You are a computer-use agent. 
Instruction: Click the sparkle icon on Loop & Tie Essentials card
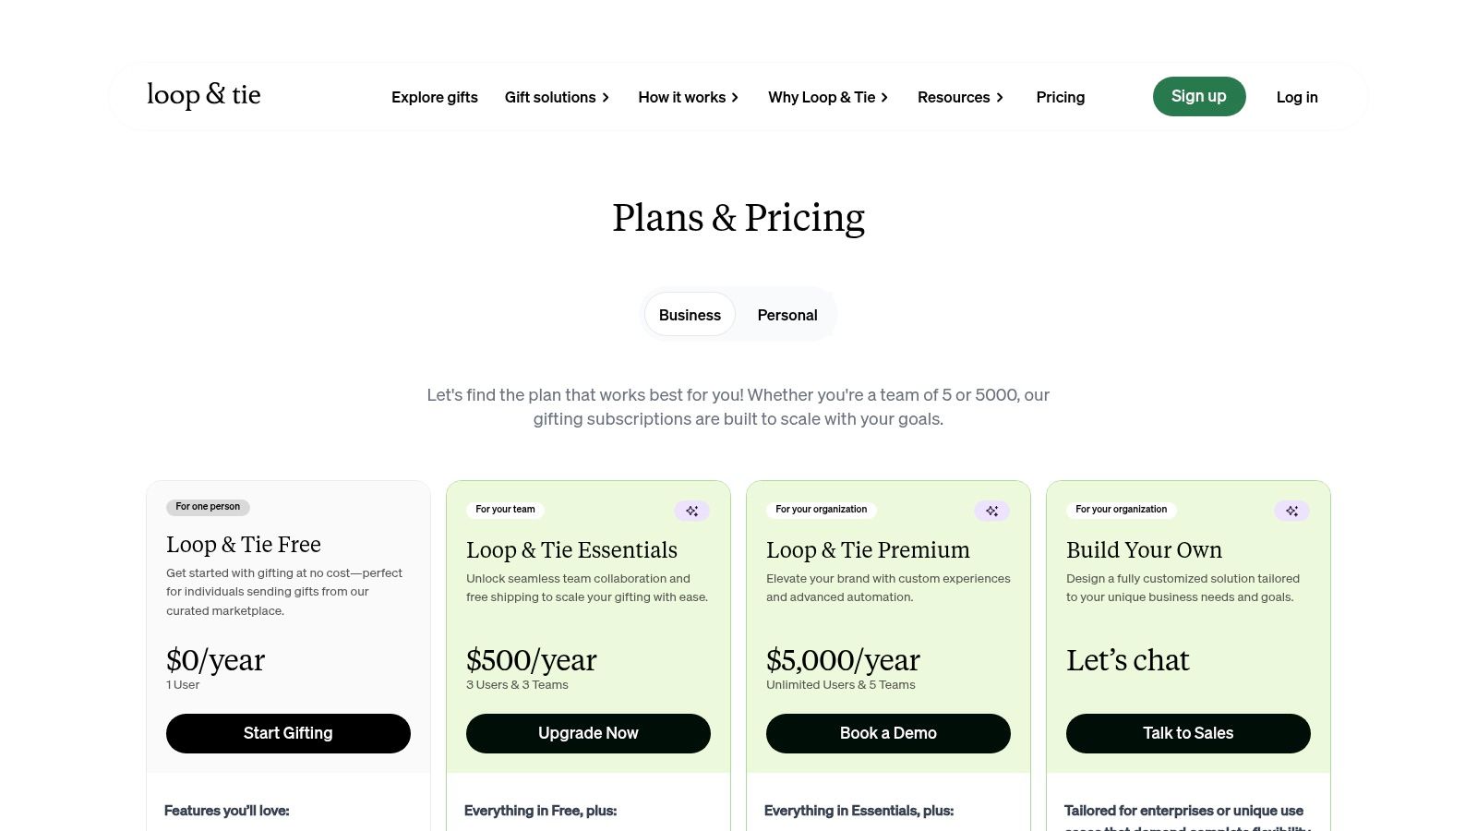692,511
